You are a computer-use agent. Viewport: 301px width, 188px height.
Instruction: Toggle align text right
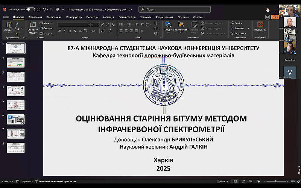[131, 31]
